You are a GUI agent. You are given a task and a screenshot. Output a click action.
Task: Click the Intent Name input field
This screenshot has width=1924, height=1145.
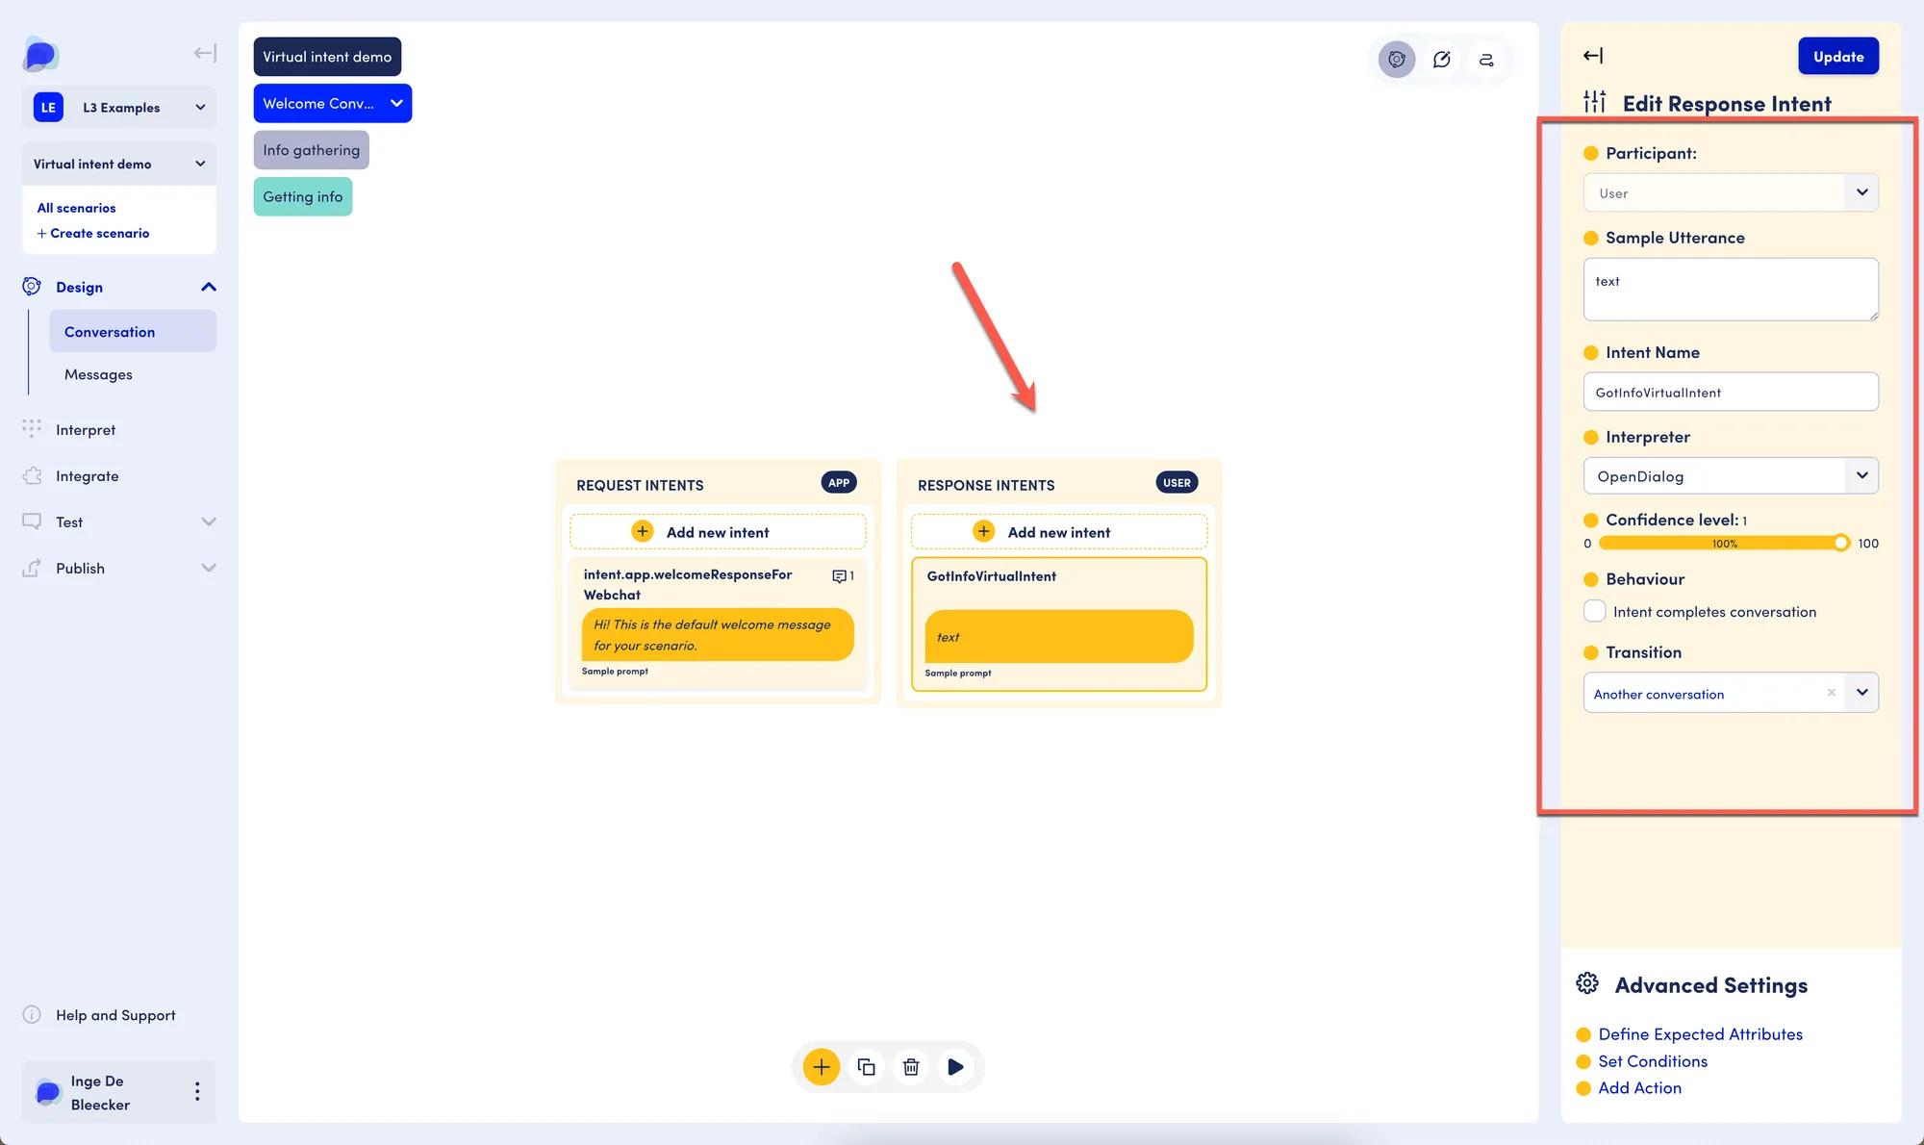(1731, 392)
